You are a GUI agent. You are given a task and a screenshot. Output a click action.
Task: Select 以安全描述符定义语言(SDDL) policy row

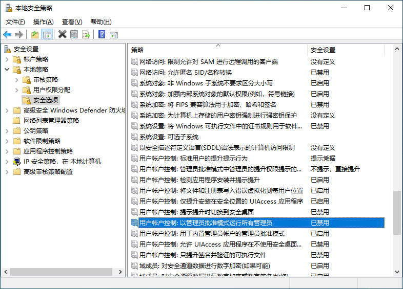(x=258, y=147)
